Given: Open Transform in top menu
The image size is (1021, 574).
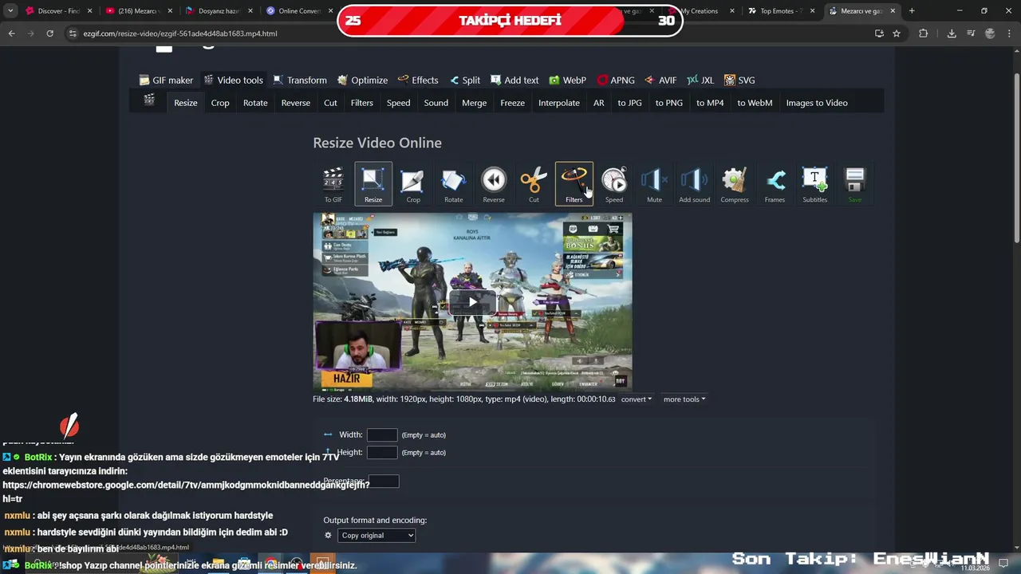Looking at the screenshot, I should (x=300, y=80).
